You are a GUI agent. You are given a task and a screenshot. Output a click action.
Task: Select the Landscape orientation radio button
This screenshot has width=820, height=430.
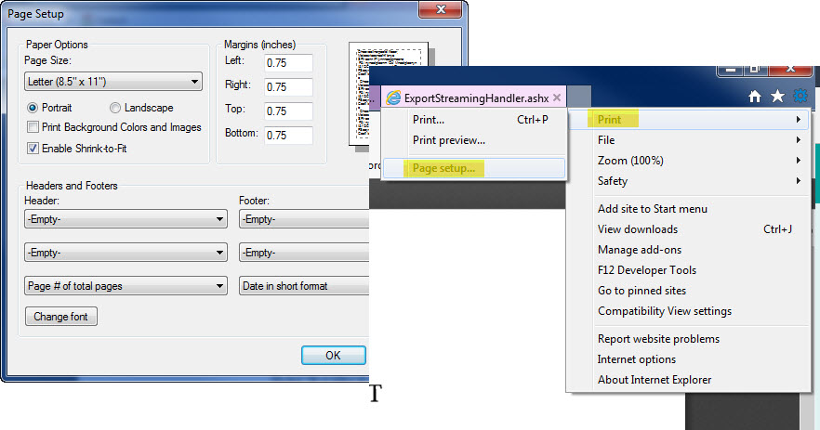point(115,108)
